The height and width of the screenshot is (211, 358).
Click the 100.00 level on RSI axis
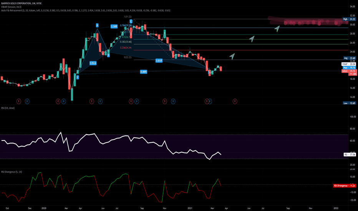click(353, 117)
